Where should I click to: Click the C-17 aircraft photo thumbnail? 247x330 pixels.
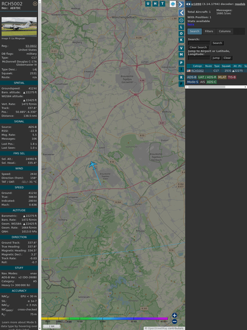tap(19, 27)
